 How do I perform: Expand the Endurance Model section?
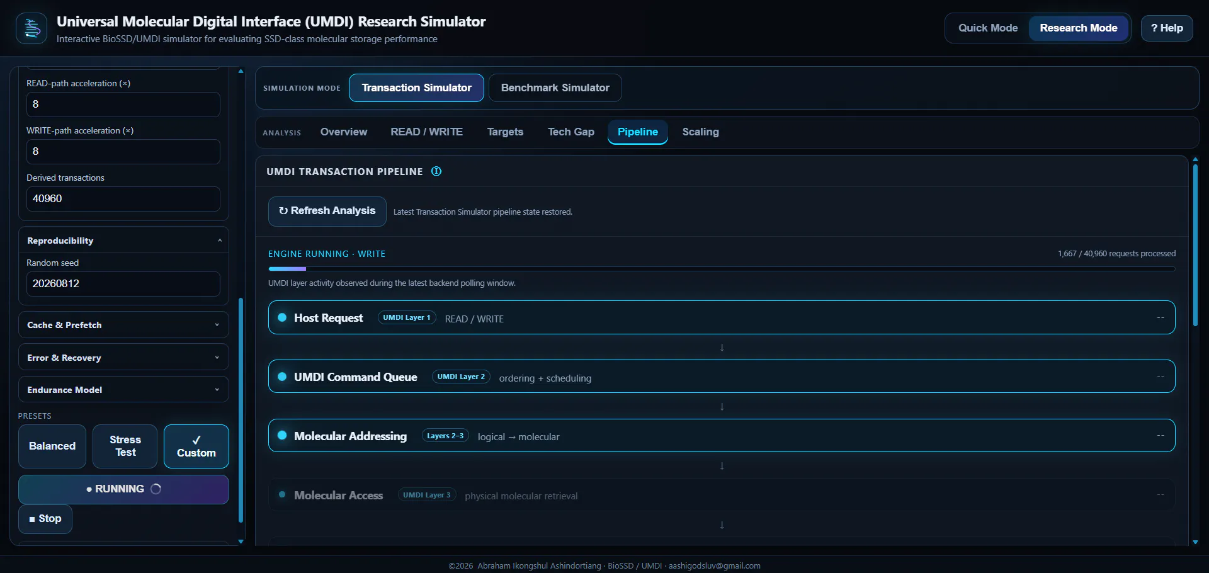[x=123, y=390]
